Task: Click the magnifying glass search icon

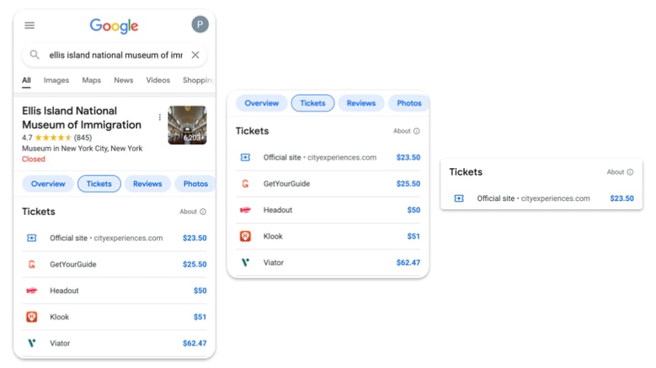Action: 35,55
